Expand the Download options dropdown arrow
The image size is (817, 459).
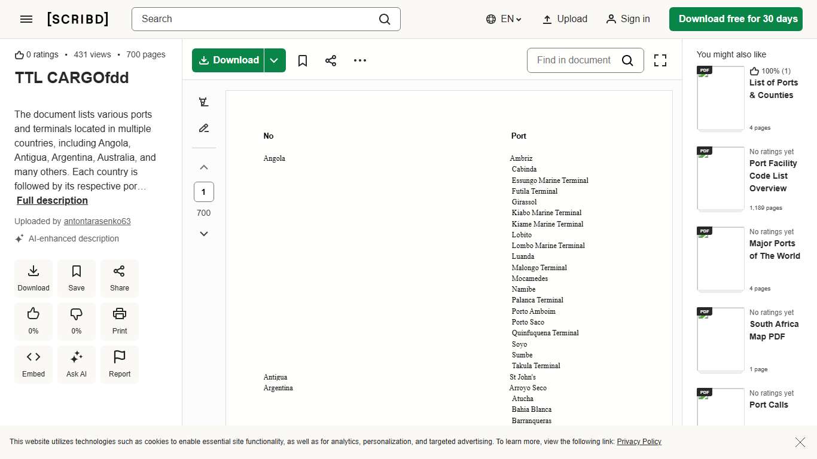pyautogui.click(x=275, y=60)
